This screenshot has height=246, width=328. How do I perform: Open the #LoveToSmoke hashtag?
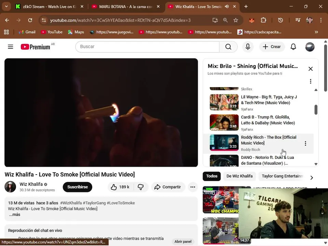pos(121,203)
